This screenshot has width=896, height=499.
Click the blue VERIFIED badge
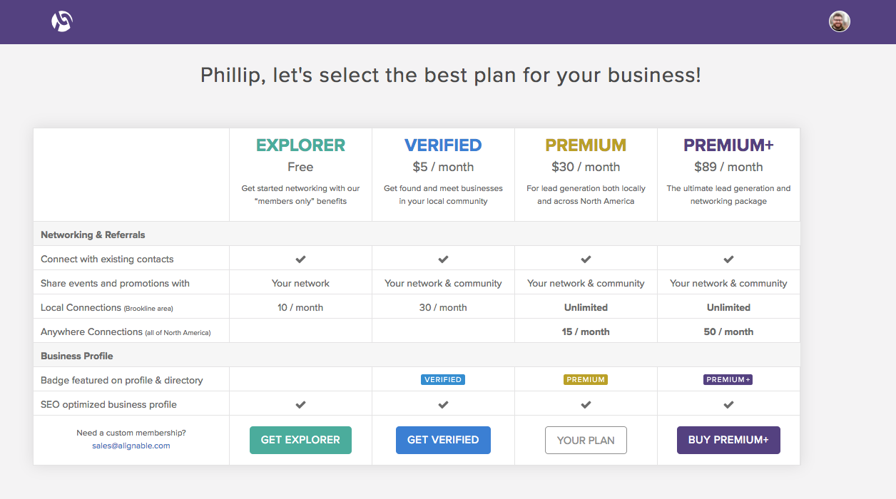(443, 380)
